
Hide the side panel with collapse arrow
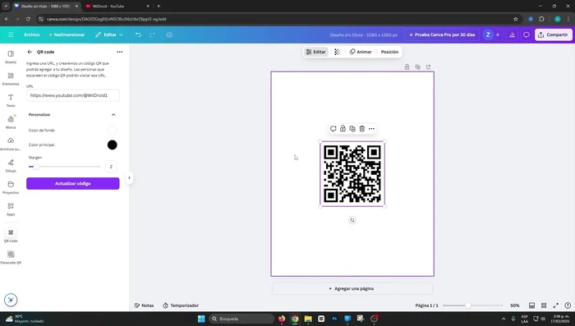129,178
